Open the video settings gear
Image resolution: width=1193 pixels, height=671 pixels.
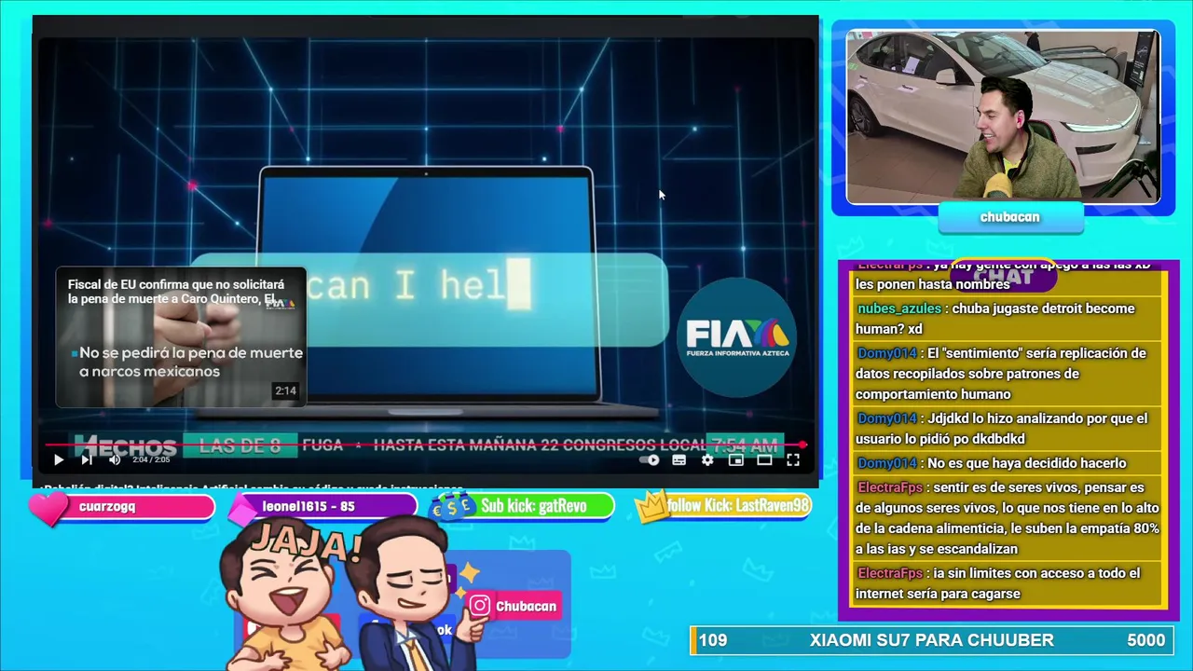tap(707, 459)
